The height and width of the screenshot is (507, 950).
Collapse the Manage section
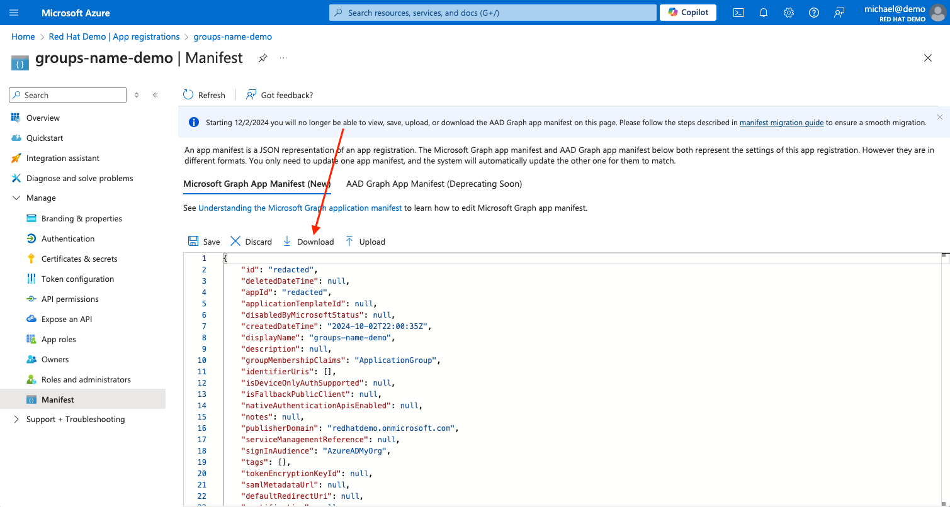tap(16, 198)
